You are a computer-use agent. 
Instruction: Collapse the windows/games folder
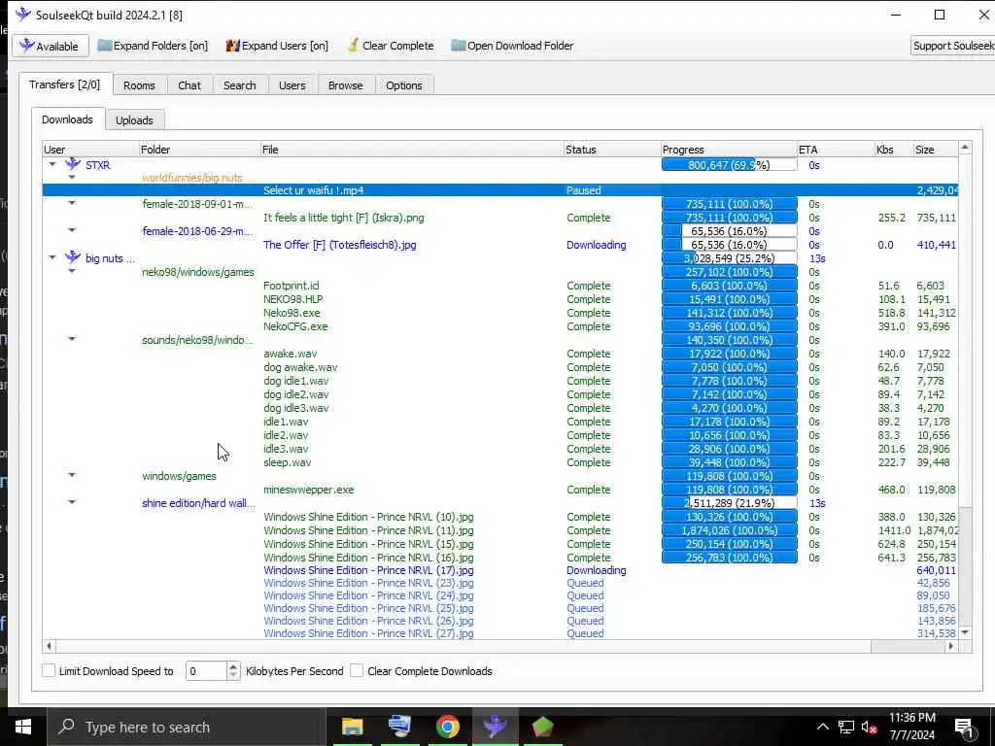72,474
